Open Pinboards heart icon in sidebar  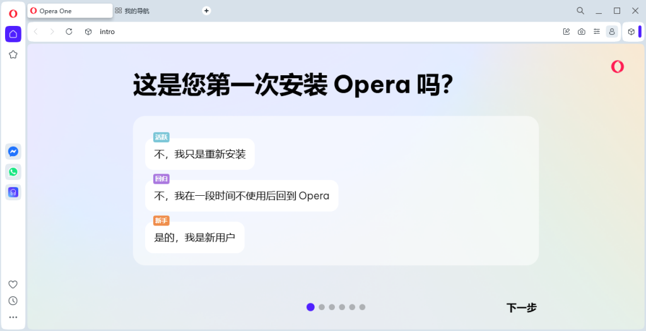coord(13,284)
